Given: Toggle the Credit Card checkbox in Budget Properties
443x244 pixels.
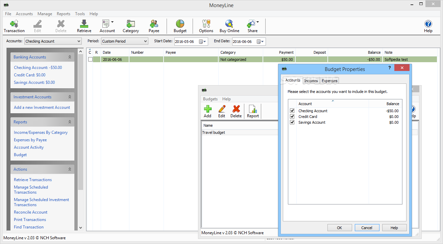Looking at the screenshot, I should coord(292,117).
